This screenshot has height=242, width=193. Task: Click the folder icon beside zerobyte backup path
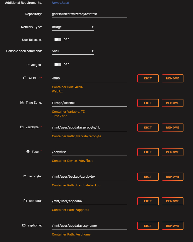24,176
